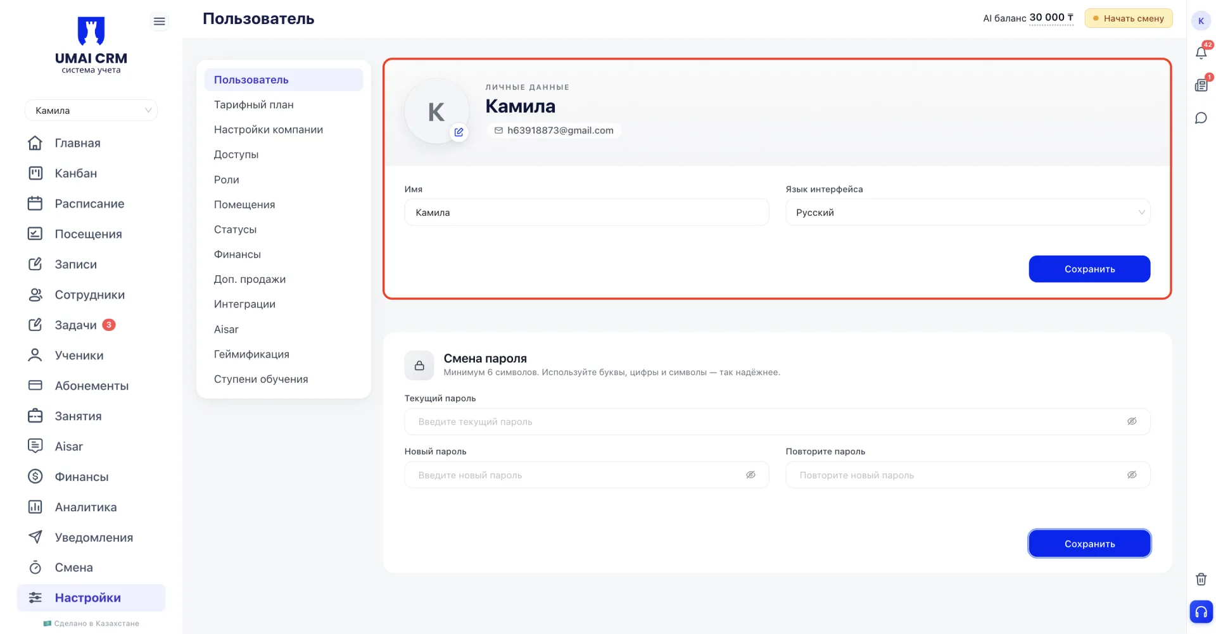1216x634 pixels.
Task: Click the Финансы dollar icon in sidebar
Action: click(x=35, y=476)
